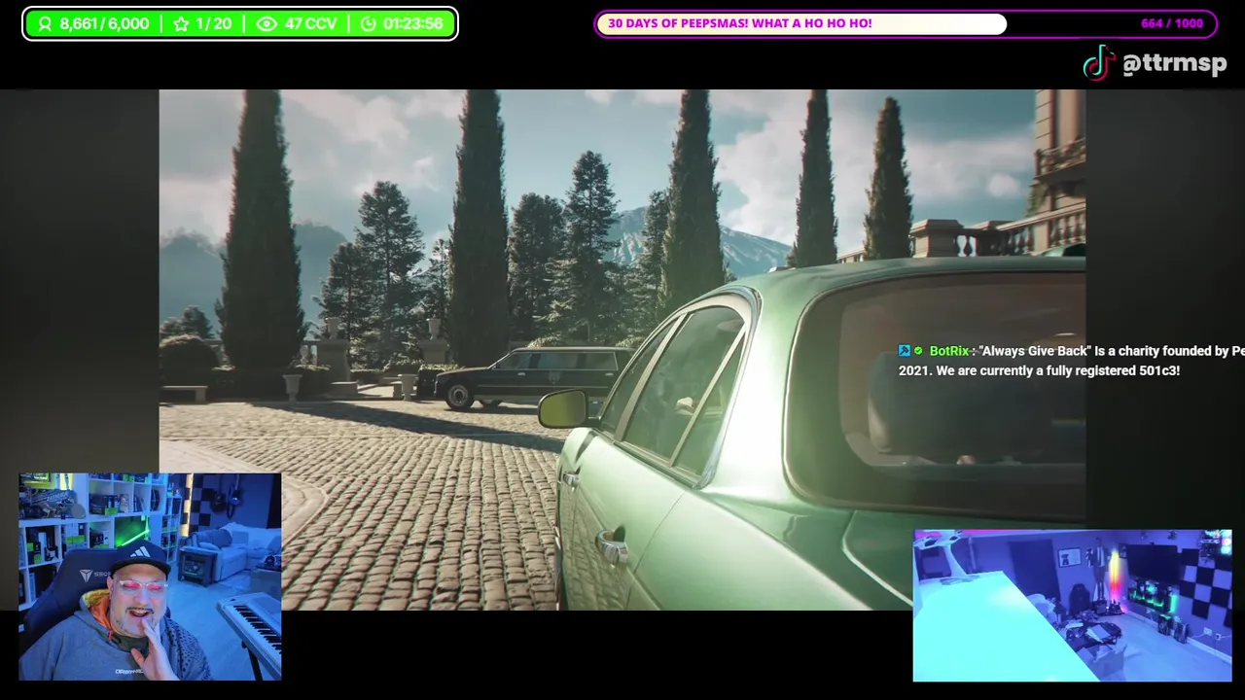The image size is (1245, 700).
Task: Click the 8,661 / 6,000 follower count
Action: click(104, 24)
